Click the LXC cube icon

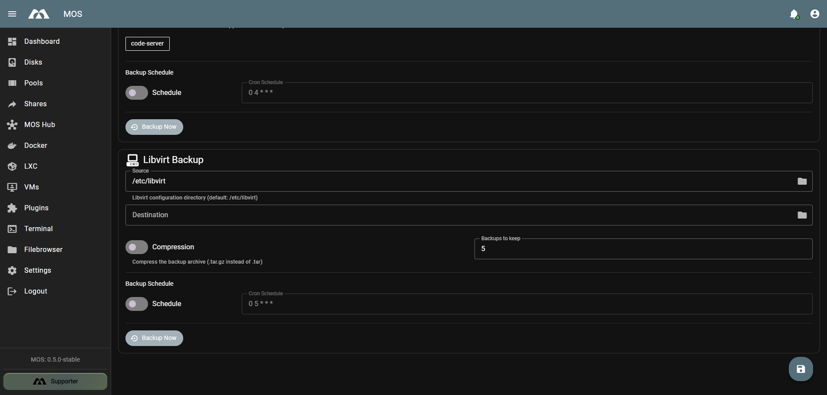(12, 166)
